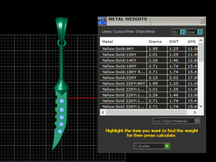Click DWT value 1.29 for Yellow Gold:10KY

174,54
